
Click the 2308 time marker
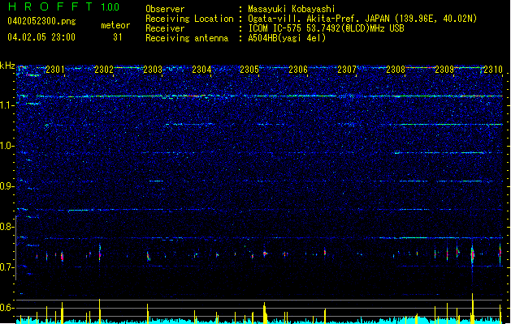coord(396,70)
